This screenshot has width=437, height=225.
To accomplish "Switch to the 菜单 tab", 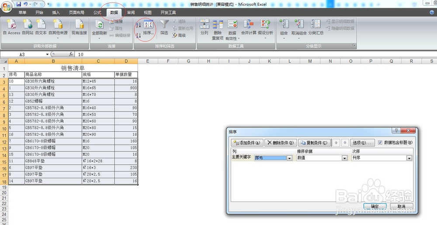I will (23, 13).
